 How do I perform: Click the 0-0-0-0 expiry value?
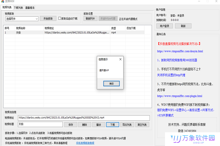click(x=175, y=20)
